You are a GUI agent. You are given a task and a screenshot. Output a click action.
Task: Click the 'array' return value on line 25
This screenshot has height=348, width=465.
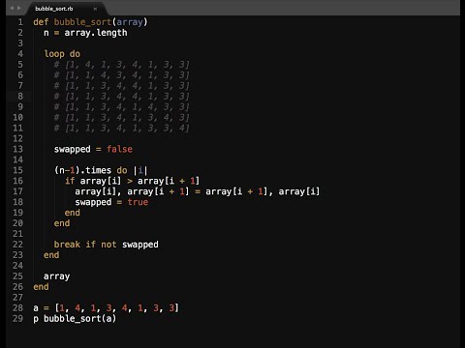57,276
